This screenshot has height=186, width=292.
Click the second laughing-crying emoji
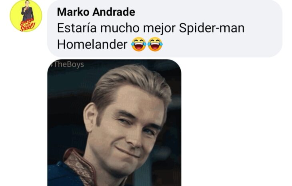155,44
